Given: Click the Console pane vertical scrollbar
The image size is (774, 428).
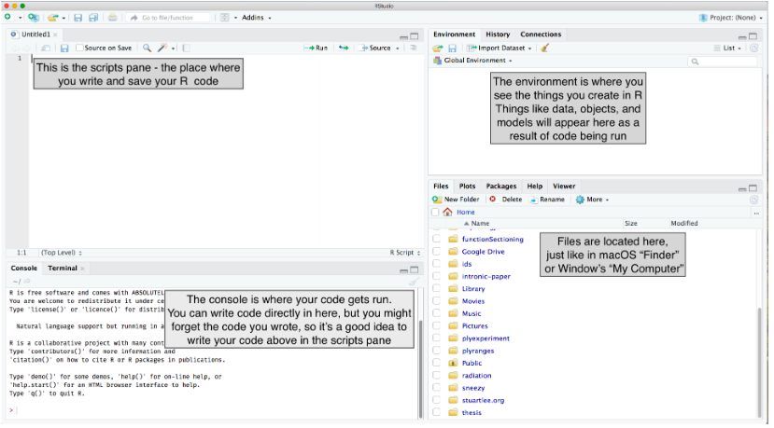Looking at the screenshot, I should pos(420,369).
